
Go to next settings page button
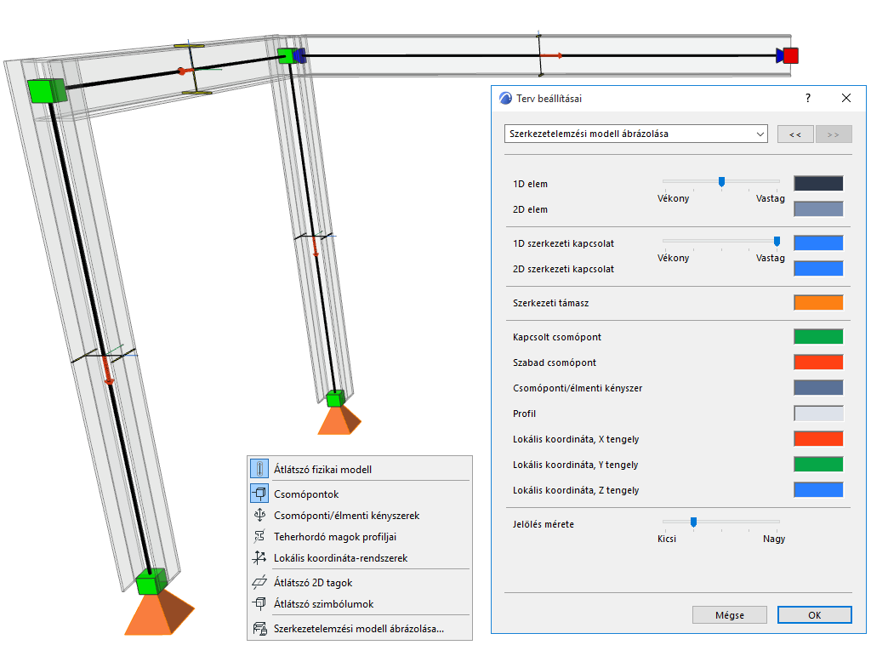click(x=834, y=134)
